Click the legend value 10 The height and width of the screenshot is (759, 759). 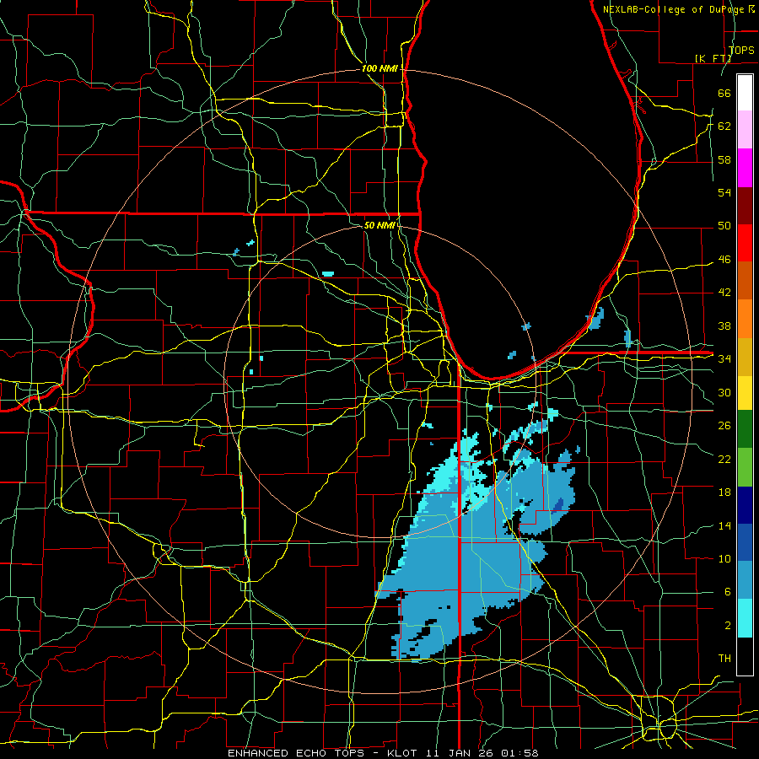point(724,558)
